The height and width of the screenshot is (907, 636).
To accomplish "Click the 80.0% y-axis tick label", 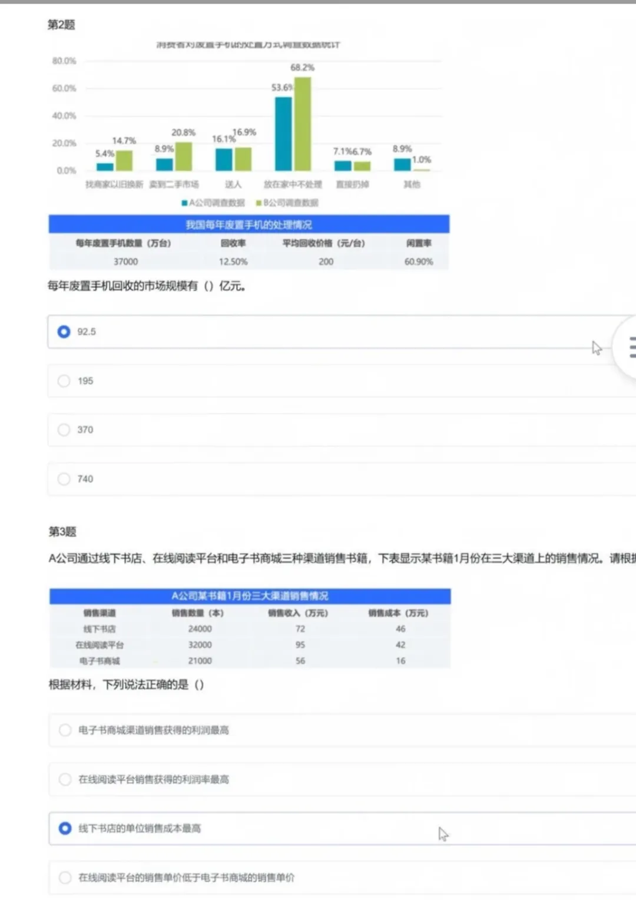I will [x=64, y=61].
